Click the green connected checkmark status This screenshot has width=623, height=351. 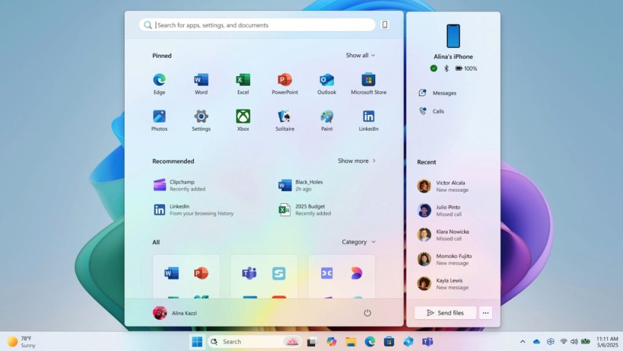point(433,68)
